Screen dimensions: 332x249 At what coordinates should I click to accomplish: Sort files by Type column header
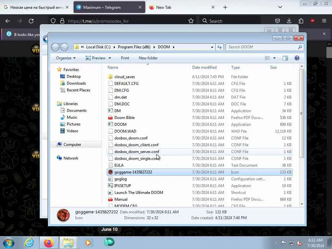click(235, 67)
